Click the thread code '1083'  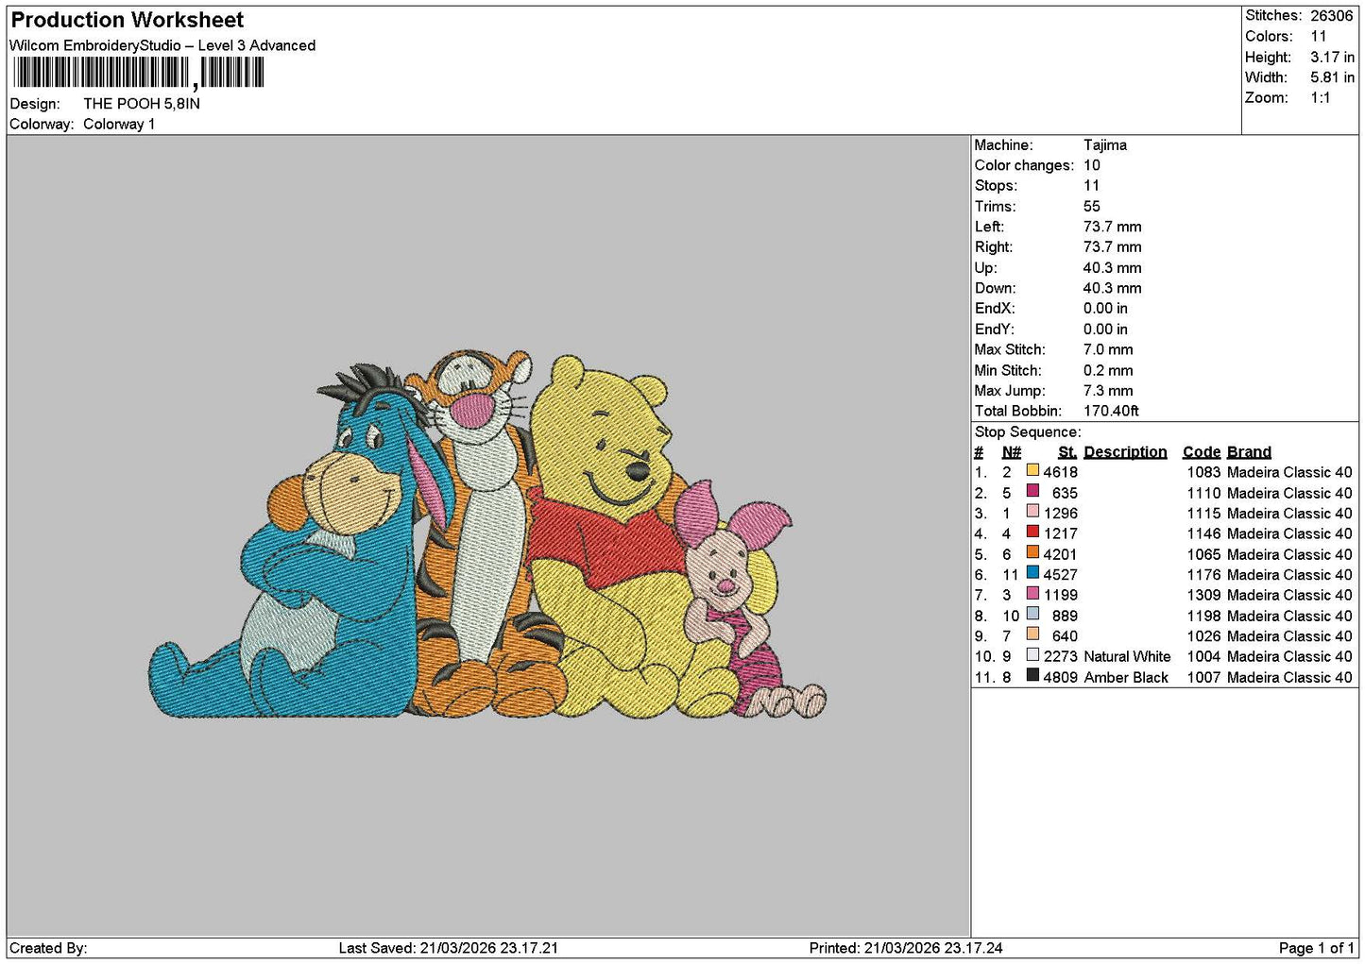[1203, 472]
